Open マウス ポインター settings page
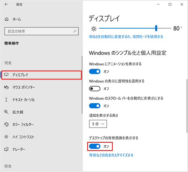Image resolution: width=188 pixels, height=172 pixels. pyautogui.click(x=41, y=87)
